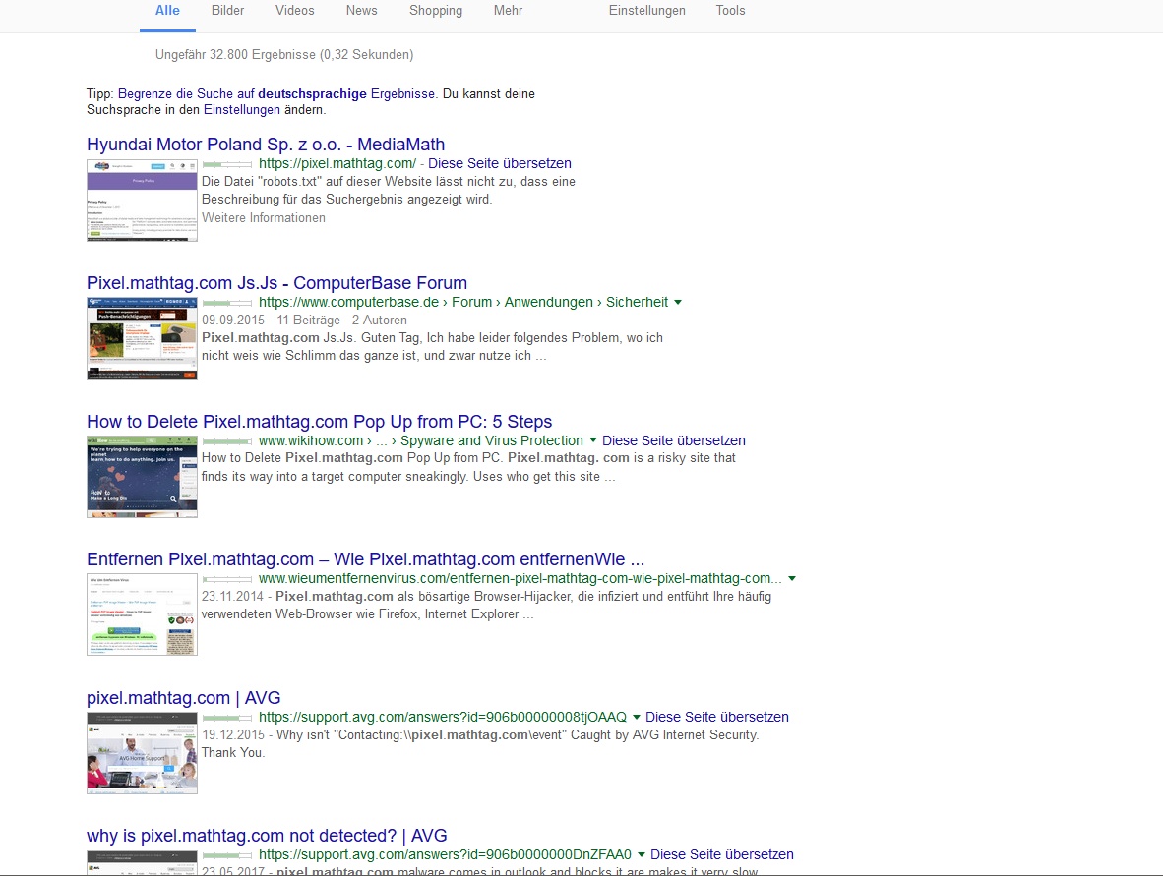Image resolution: width=1163 pixels, height=876 pixels.
Task: Open the Videos tab
Action: (294, 11)
